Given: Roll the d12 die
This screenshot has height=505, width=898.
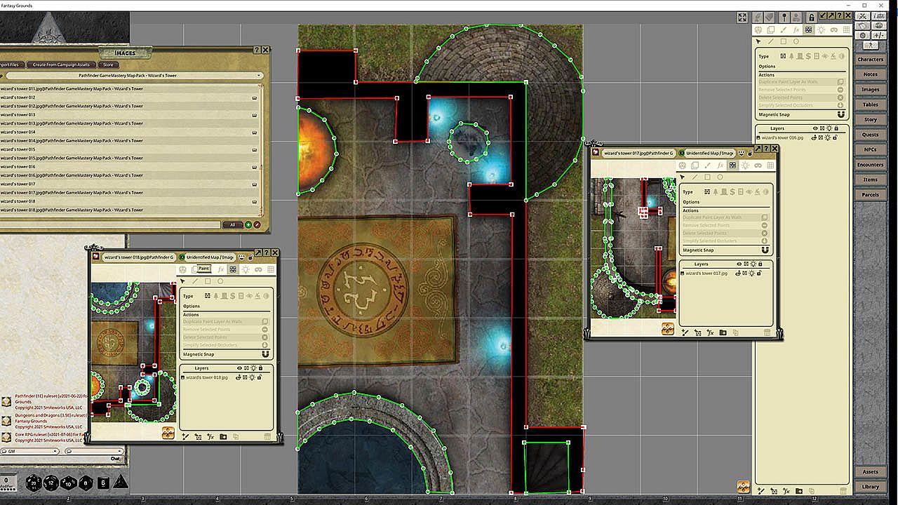Looking at the screenshot, I should tap(51, 483).
